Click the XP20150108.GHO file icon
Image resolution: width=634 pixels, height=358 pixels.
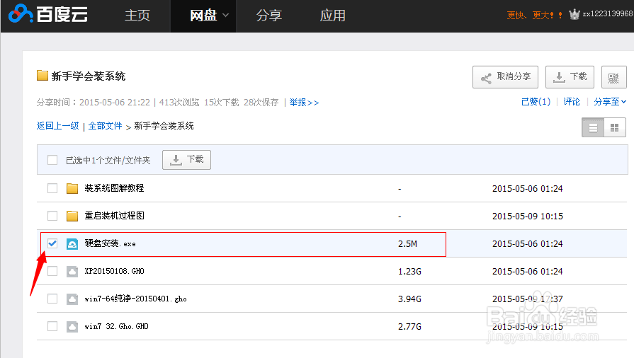[x=72, y=271]
